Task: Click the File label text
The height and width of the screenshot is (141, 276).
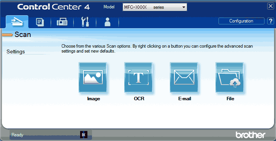Action: tap(230, 99)
